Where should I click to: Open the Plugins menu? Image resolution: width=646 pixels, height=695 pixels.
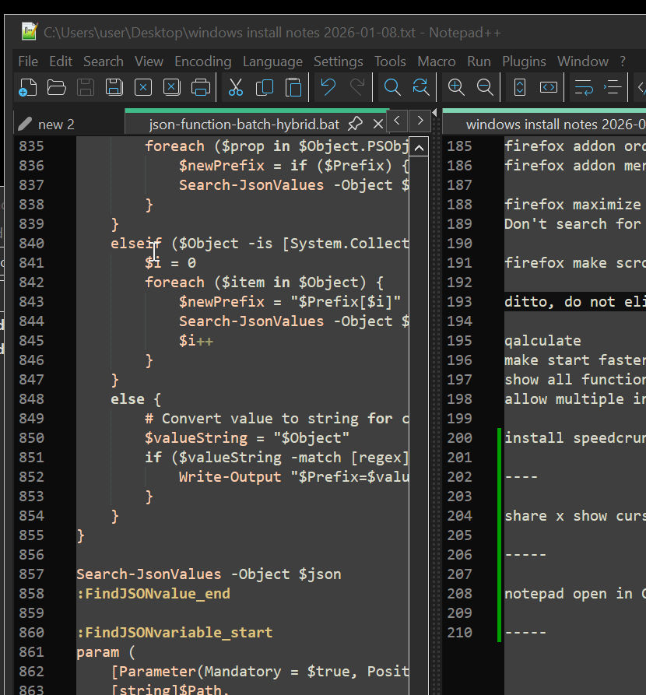click(x=524, y=61)
